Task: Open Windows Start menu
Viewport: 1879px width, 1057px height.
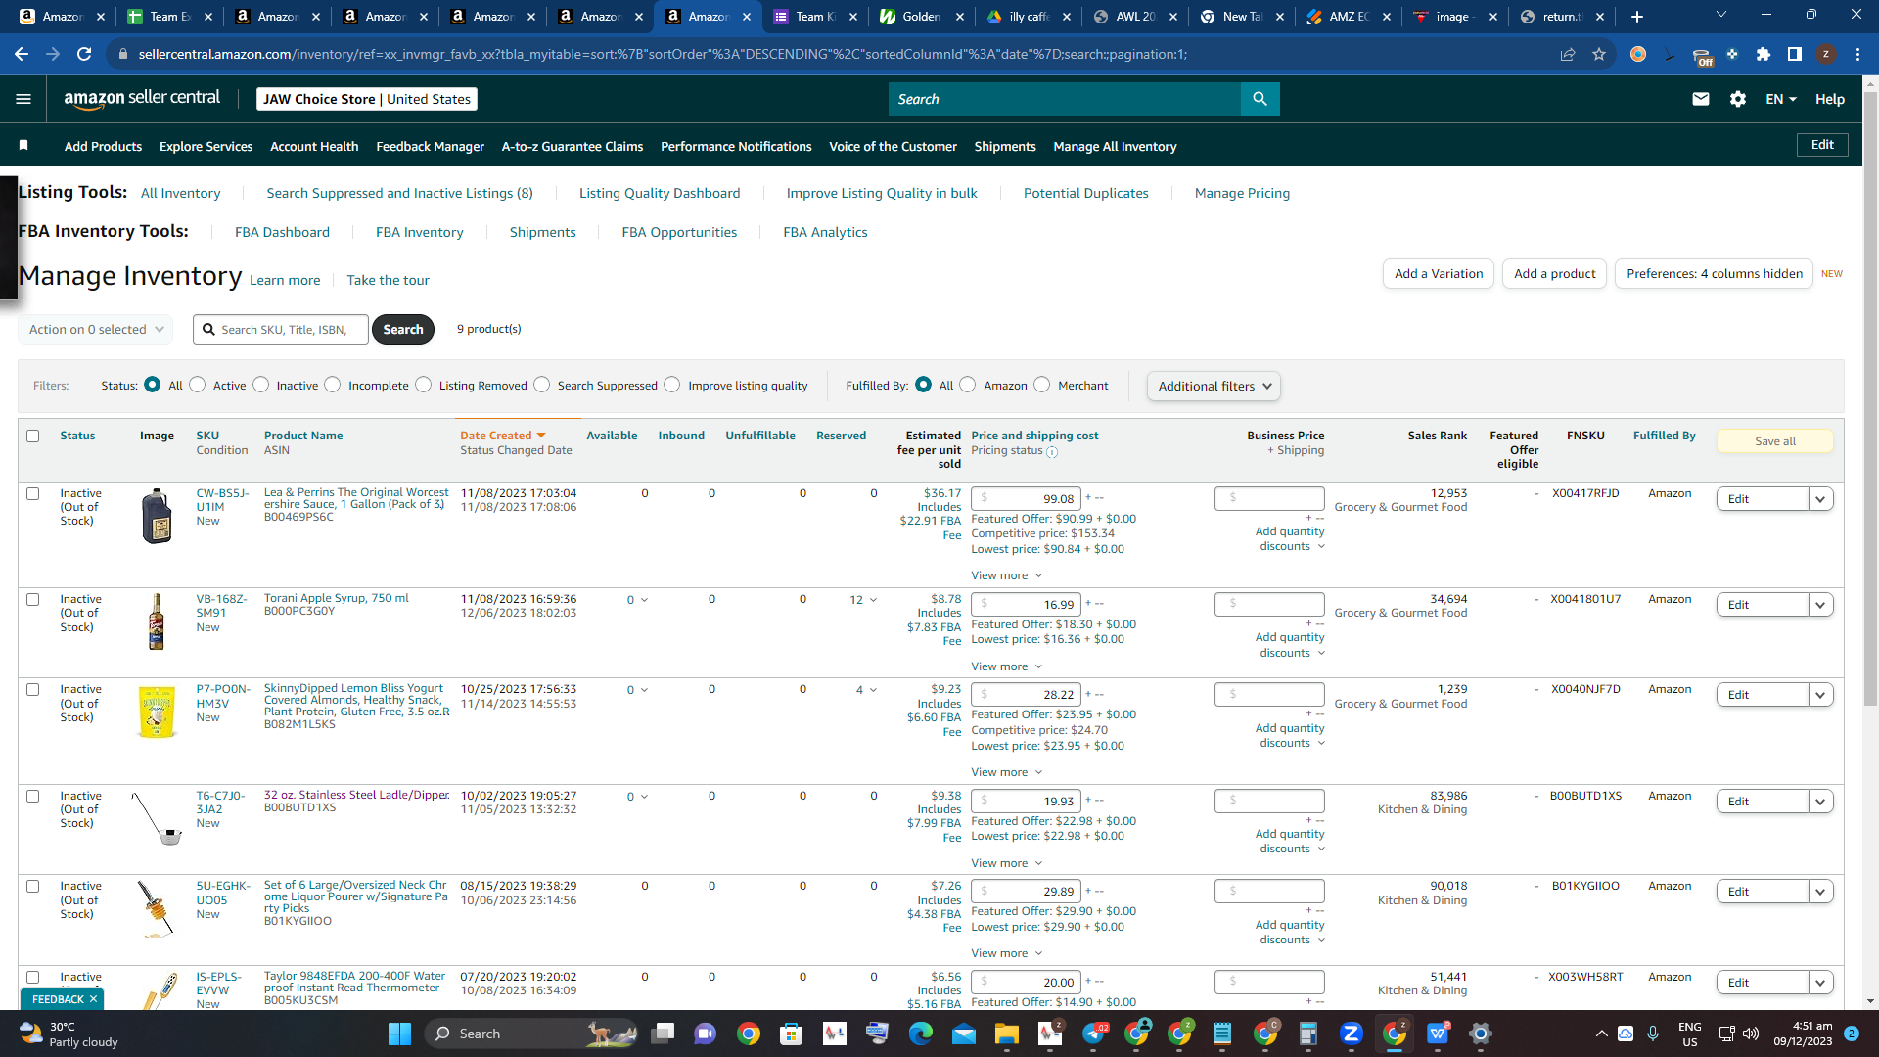Action: (399, 1034)
